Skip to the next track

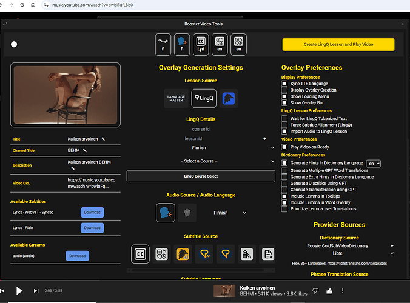[36, 291]
